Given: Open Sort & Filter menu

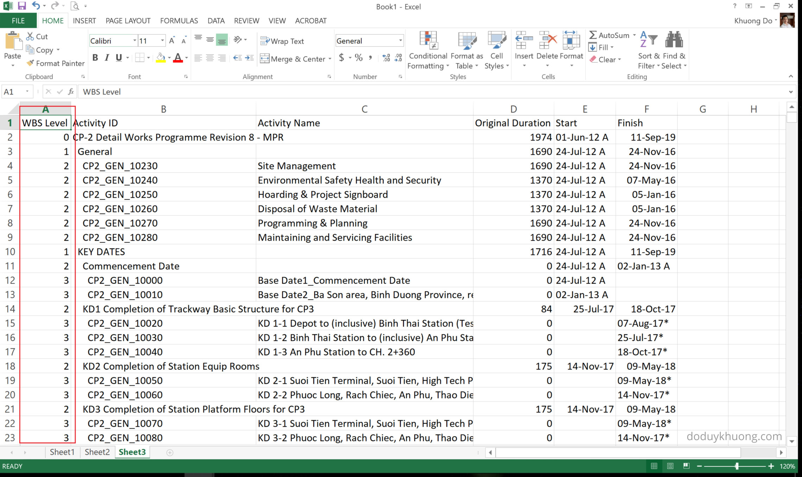Looking at the screenshot, I should coord(649,51).
